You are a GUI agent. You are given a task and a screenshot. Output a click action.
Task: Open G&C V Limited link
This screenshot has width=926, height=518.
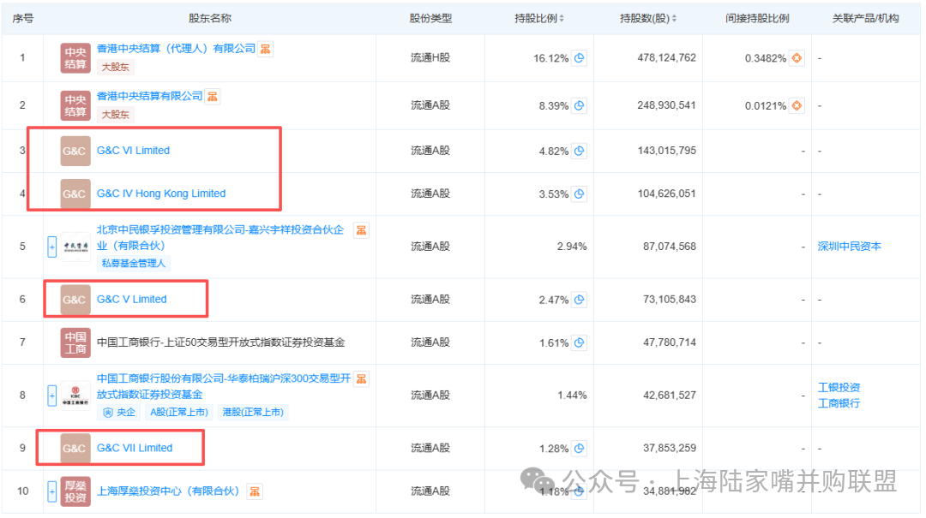click(x=132, y=299)
